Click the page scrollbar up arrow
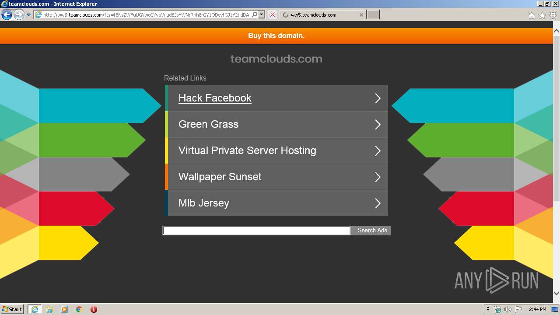560x315 pixels. tap(556, 31)
